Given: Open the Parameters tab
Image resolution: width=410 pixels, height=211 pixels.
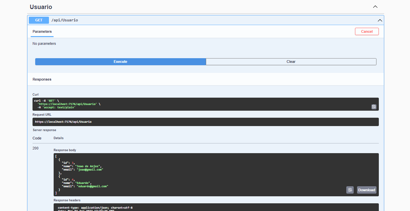Looking at the screenshot, I should [42, 31].
